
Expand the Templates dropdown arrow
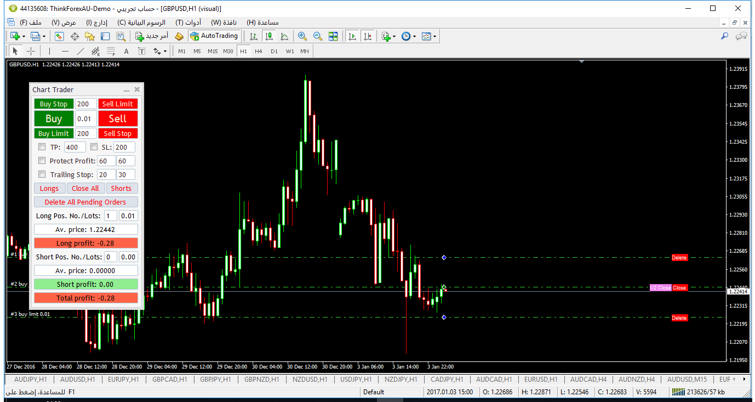[x=435, y=36]
